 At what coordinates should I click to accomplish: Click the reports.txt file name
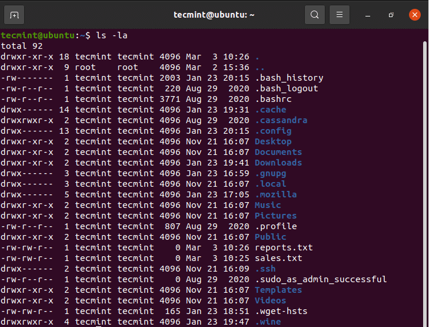click(x=284, y=247)
